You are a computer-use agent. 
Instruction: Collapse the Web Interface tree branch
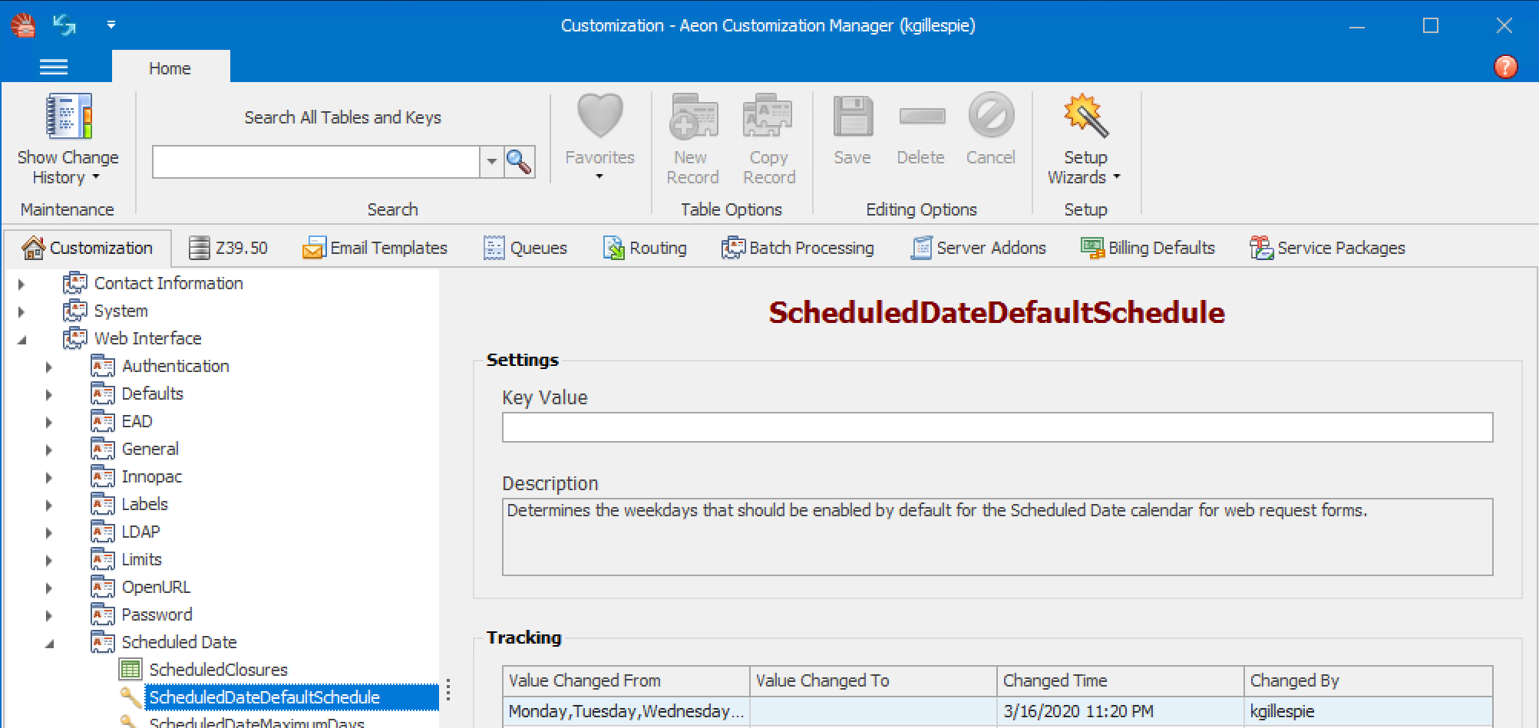pos(21,338)
